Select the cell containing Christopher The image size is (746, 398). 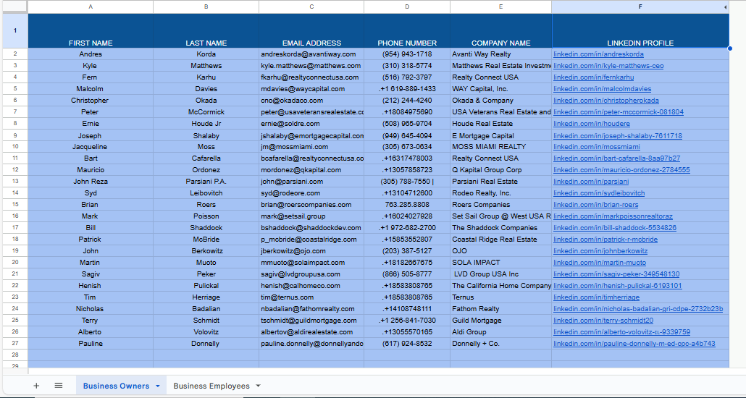(x=91, y=101)
